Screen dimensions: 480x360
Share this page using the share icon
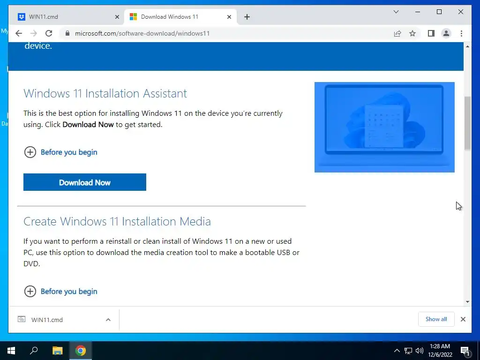397,33
